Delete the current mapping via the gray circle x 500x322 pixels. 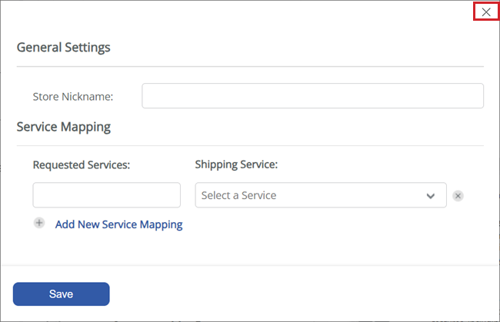[x=458, y=195]
